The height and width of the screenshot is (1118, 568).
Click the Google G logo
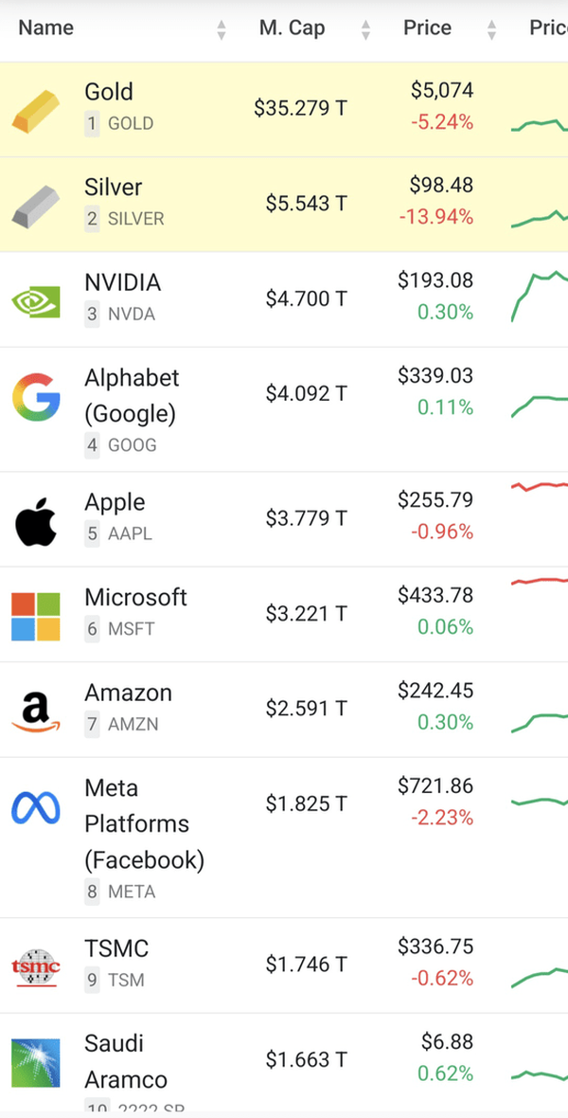36,396
